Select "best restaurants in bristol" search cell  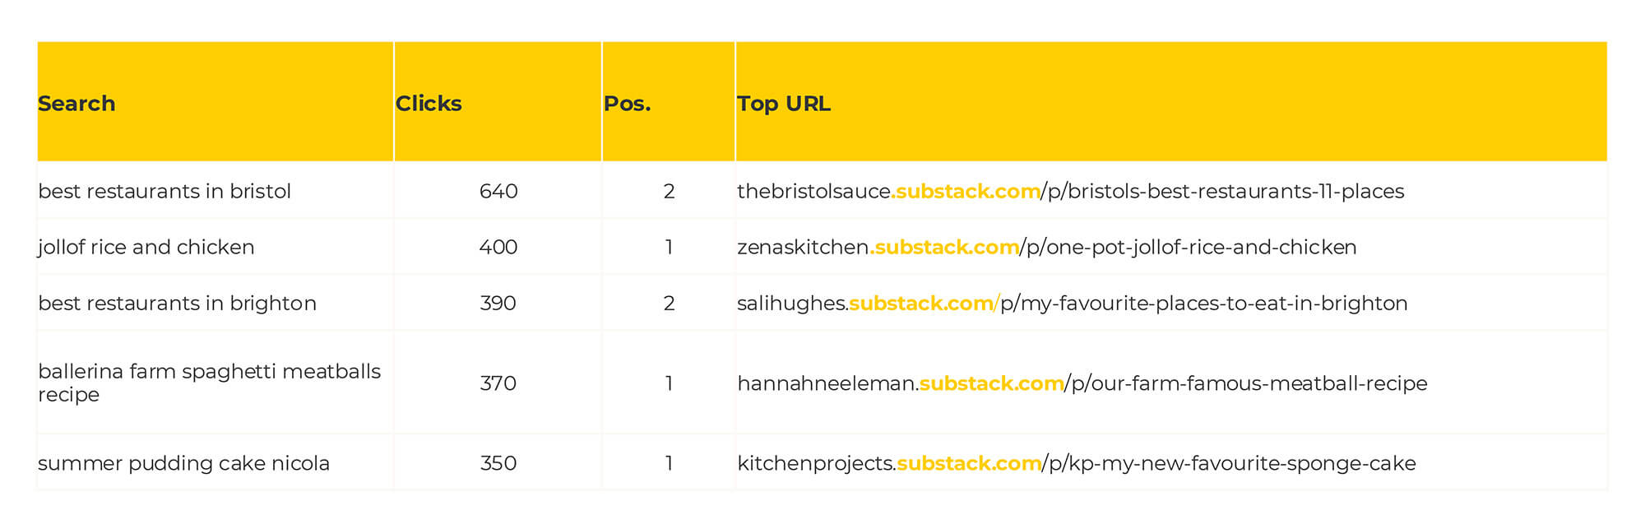tap(164, 192)
